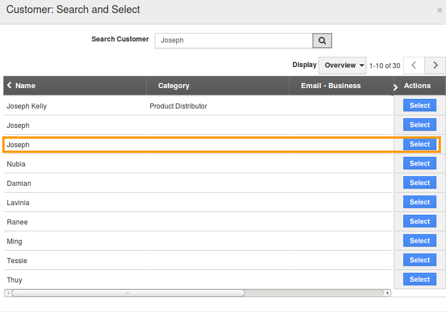This screenshot has height=312, width=446.
Task: Select customer Joseph Kelly
Action: pyautogui.click(x=420, y=106)
